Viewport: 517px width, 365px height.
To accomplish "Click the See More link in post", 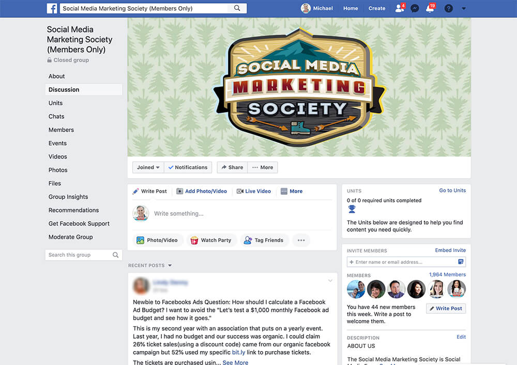I will click(x=235, y=362).
